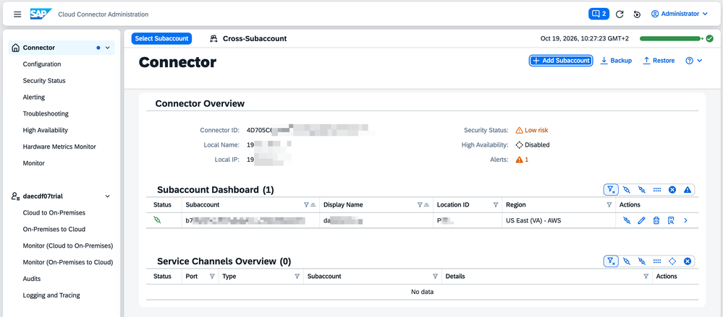Click the Select Subaccount button
The width and height of the screenshot is (723, 317).
click(x=161, y=39)
